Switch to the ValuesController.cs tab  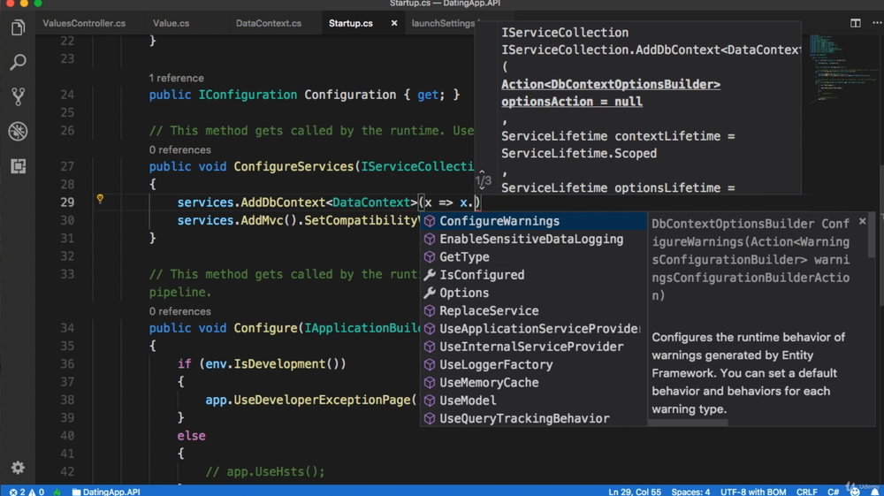click(x=84, y=23)
